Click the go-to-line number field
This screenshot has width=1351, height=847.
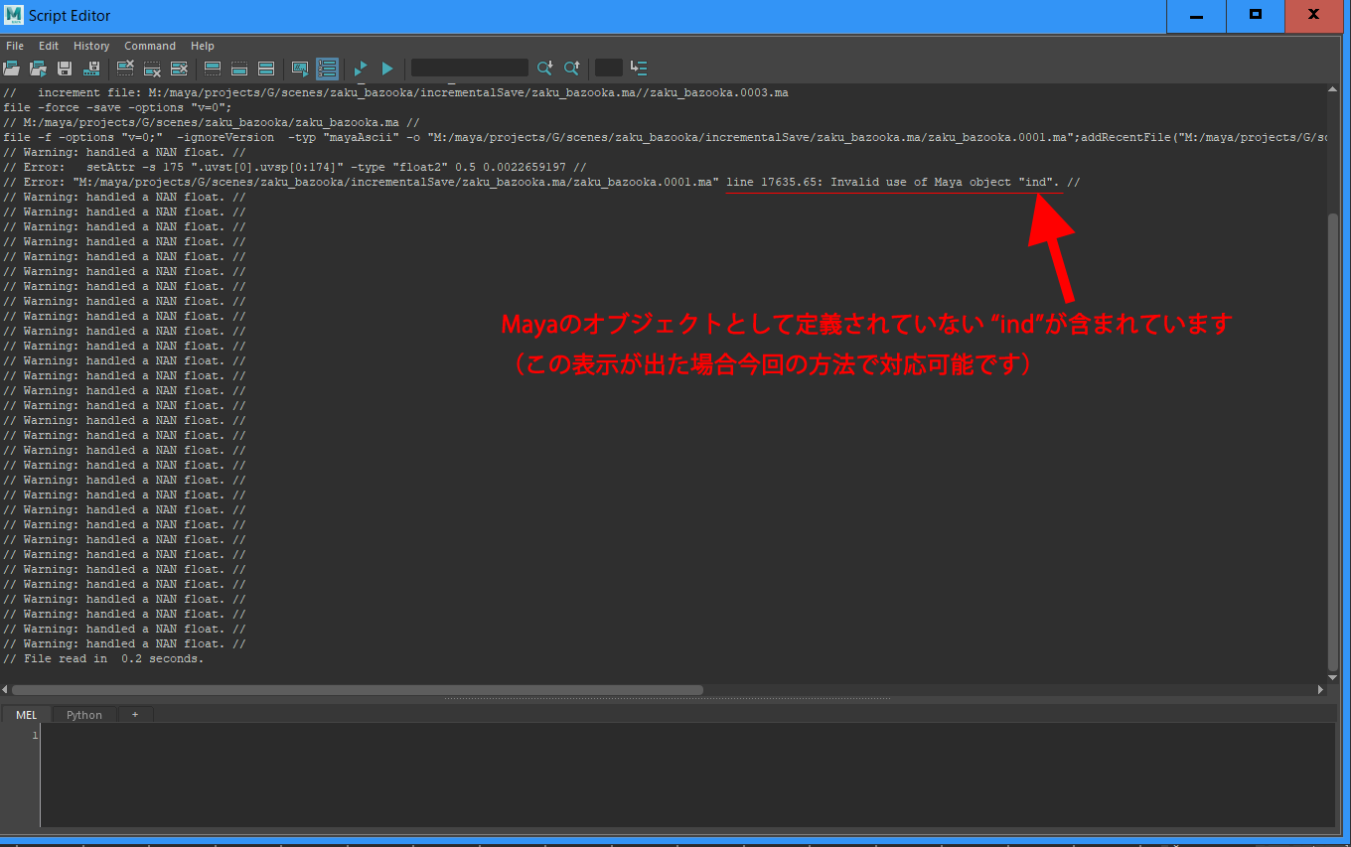pyautogui.click(x=609, y=68)
